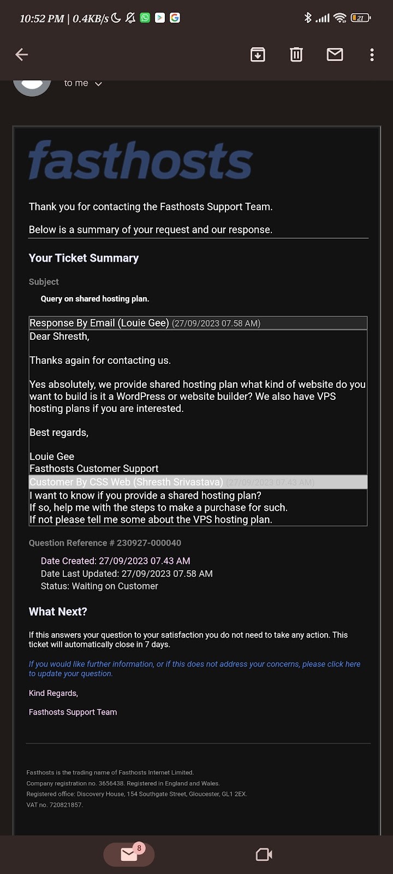Tap the battery indicator in status bar
393x874 pixels.
click(x=360, y=18)
